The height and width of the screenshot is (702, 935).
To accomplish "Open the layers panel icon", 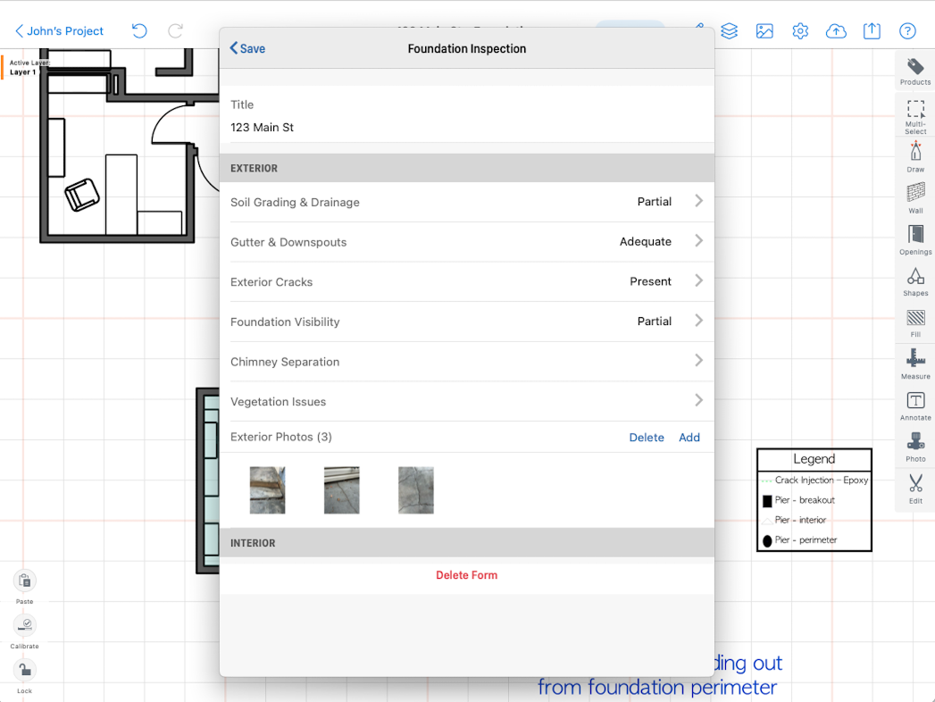I will tap(730, 30).
